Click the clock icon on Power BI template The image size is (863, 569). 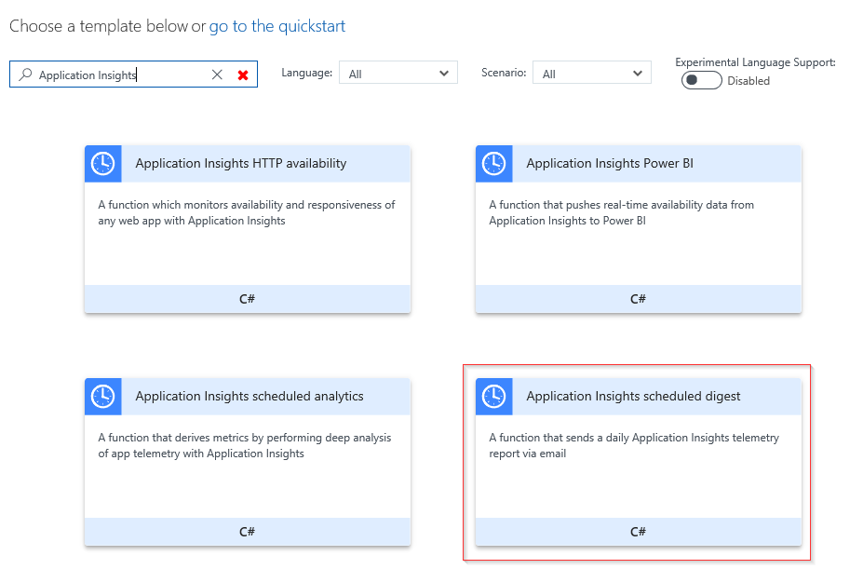[x=493, y=164]
